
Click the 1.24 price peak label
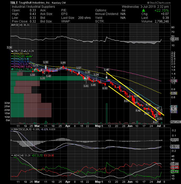pos(96,75)
